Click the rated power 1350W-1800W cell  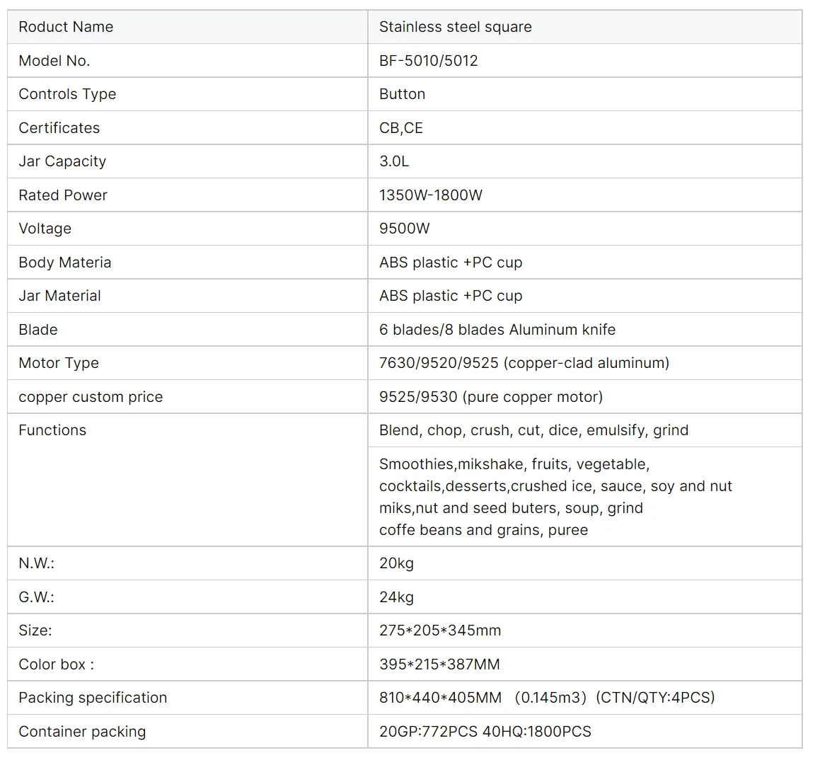tap(430, 195)
